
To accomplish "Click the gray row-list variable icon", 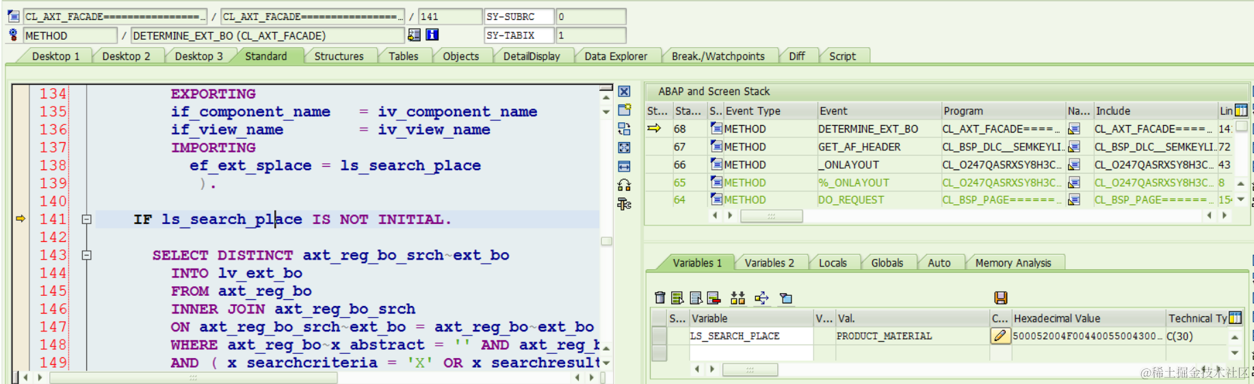I will 696,297.
